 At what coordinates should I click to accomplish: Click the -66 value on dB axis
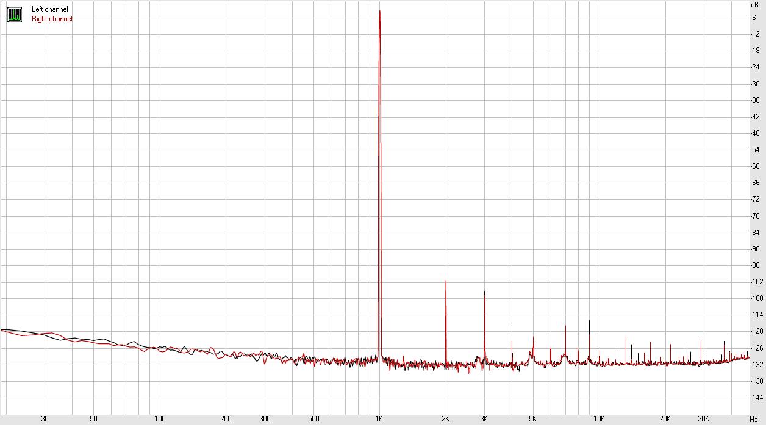(756, 183)
